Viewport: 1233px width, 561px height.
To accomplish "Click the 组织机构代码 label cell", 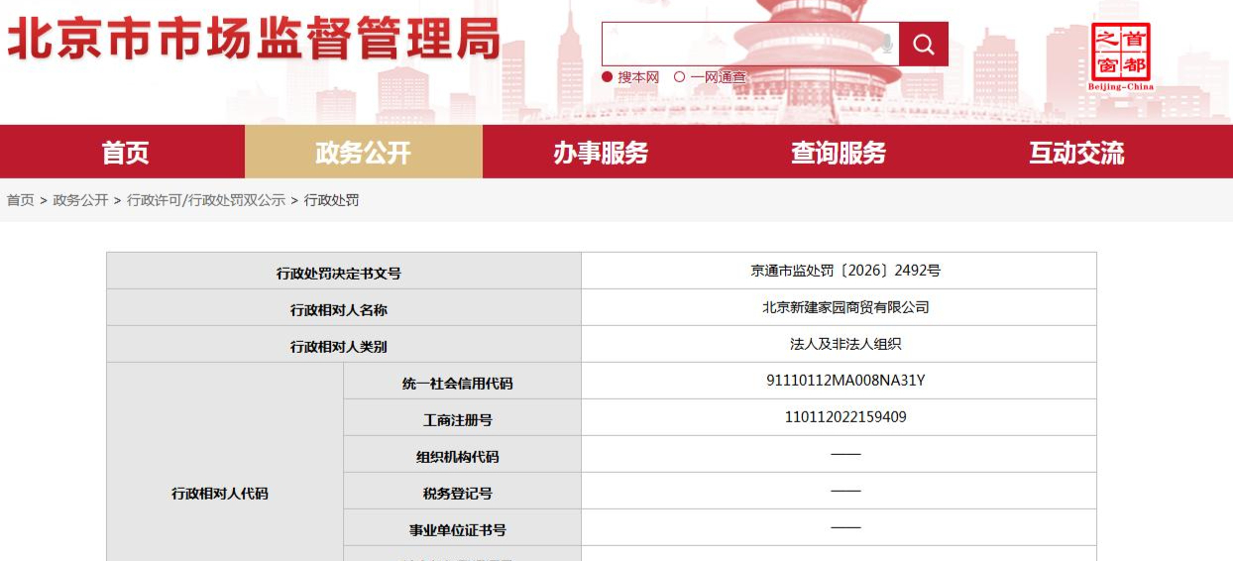I will click(462, 454).
